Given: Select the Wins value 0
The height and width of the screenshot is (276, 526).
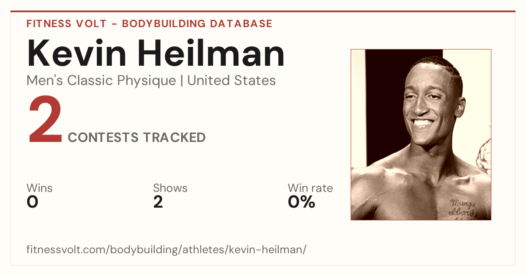Looking at the screenshot, I should pyautogui.click(x=32, y=202).
